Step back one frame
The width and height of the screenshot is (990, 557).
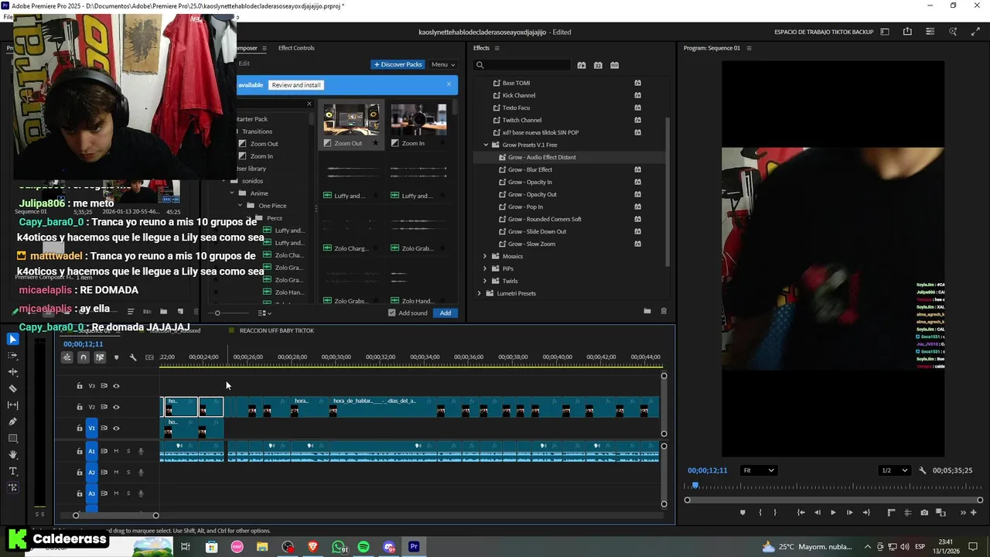pyautogui.click(x=817, y=512)
